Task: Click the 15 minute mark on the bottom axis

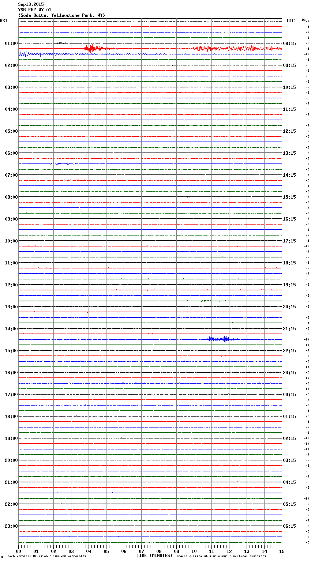Action: 281,551
